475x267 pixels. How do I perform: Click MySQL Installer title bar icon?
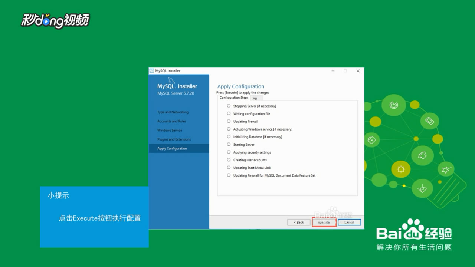pos(151,71)
